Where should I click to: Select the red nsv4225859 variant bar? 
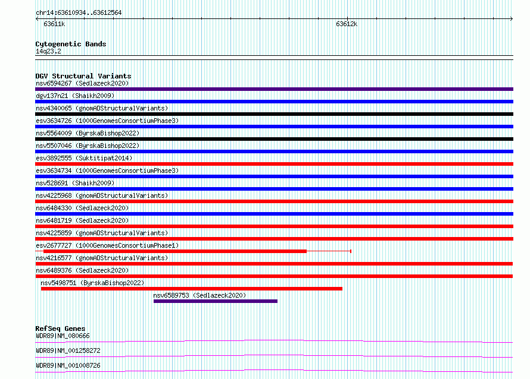(274, 239)
